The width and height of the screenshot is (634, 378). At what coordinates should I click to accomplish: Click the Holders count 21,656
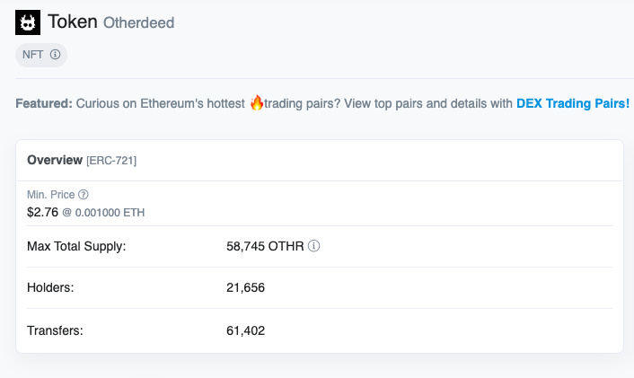click(x=245, y=287)
